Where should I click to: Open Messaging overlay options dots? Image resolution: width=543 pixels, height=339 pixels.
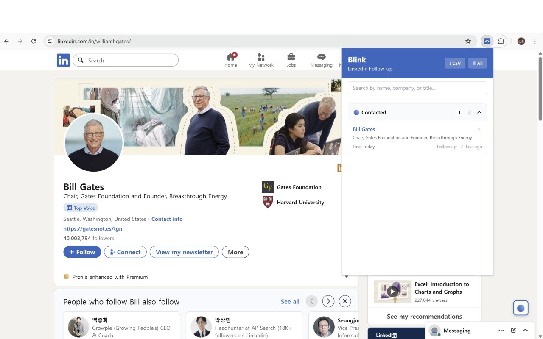pos(501,330)
